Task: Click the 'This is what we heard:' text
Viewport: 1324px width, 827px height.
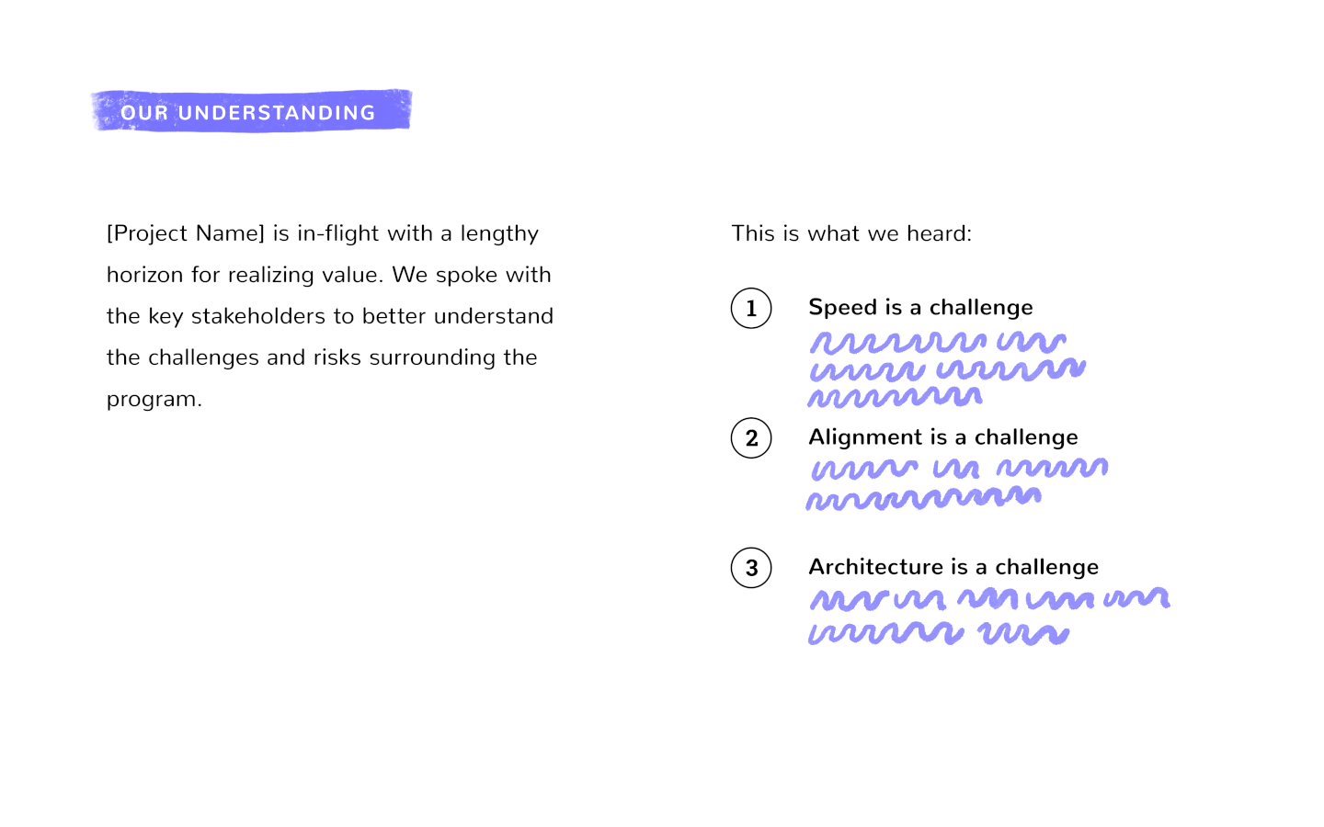Action: coord(851,233)
